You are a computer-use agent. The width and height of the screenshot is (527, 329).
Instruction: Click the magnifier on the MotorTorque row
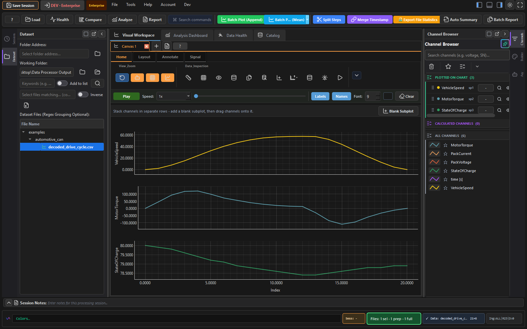tap(499, 99)
